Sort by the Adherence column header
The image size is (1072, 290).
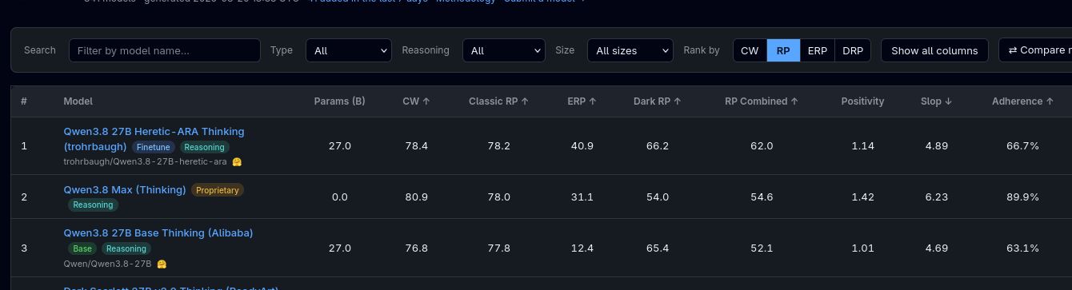(x=1022, y=101)
